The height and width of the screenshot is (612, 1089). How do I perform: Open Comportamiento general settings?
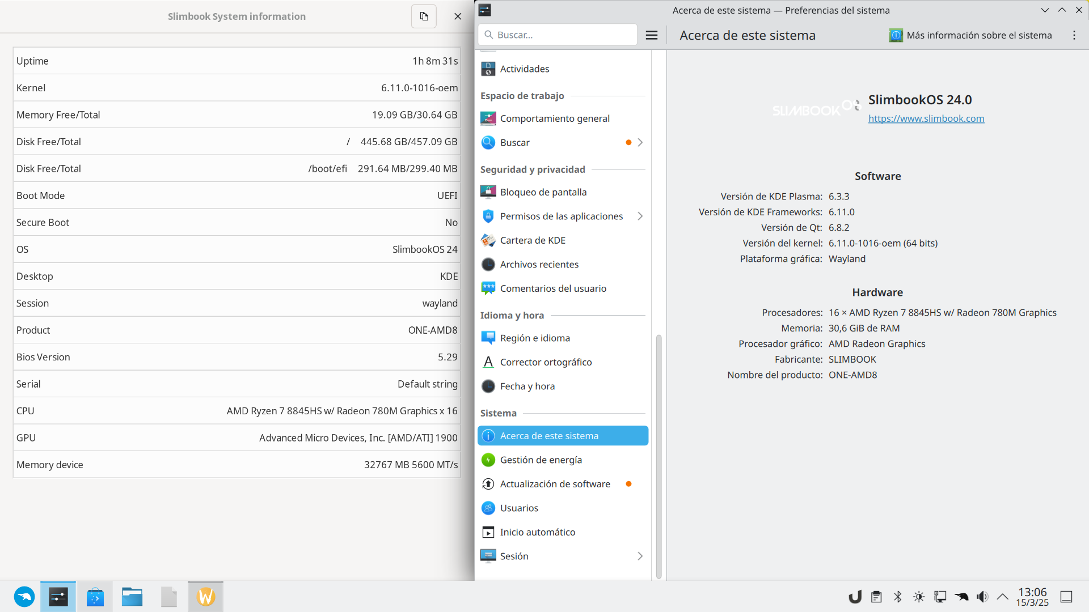[x=563, y=118]
